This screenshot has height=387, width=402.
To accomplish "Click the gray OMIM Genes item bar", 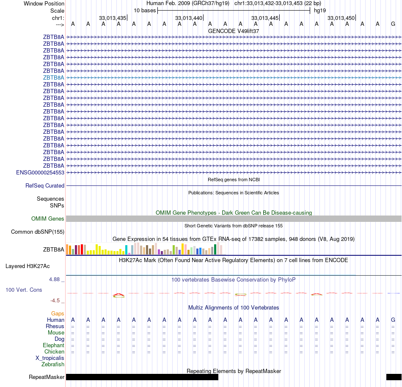I will pos(234,219).
